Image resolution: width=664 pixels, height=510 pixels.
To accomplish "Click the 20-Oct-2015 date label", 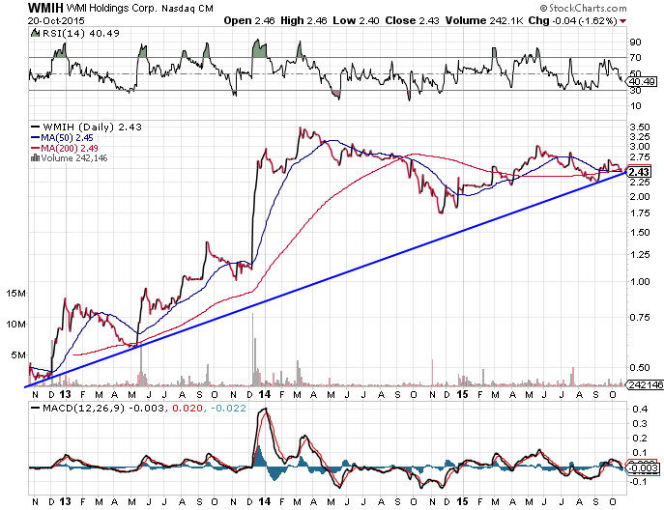I will click(56, 20).
